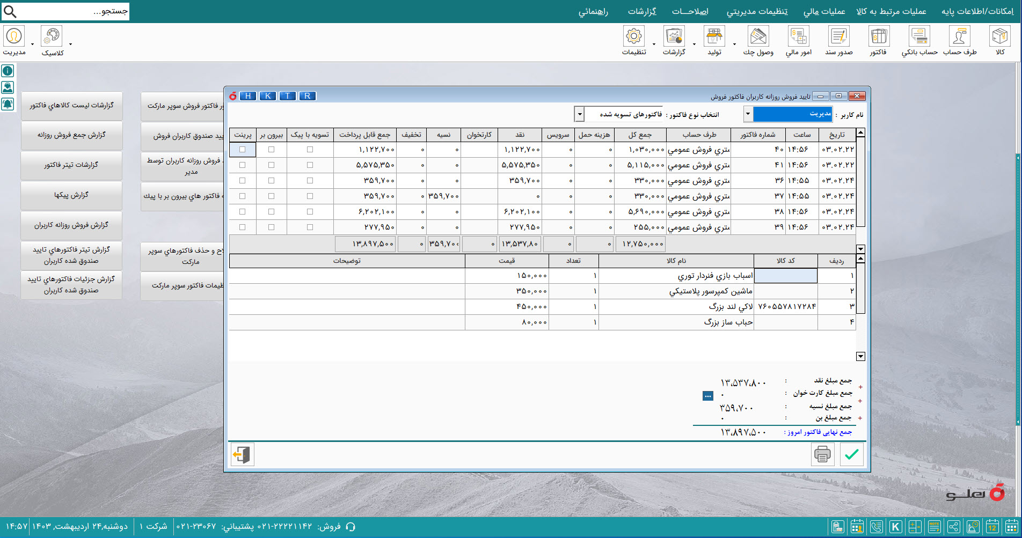The width and height of the screenshot is (1022, 538).
Task: Open the phone list icon in status bar
Action: pyautogui.click(x=877, y=527)
